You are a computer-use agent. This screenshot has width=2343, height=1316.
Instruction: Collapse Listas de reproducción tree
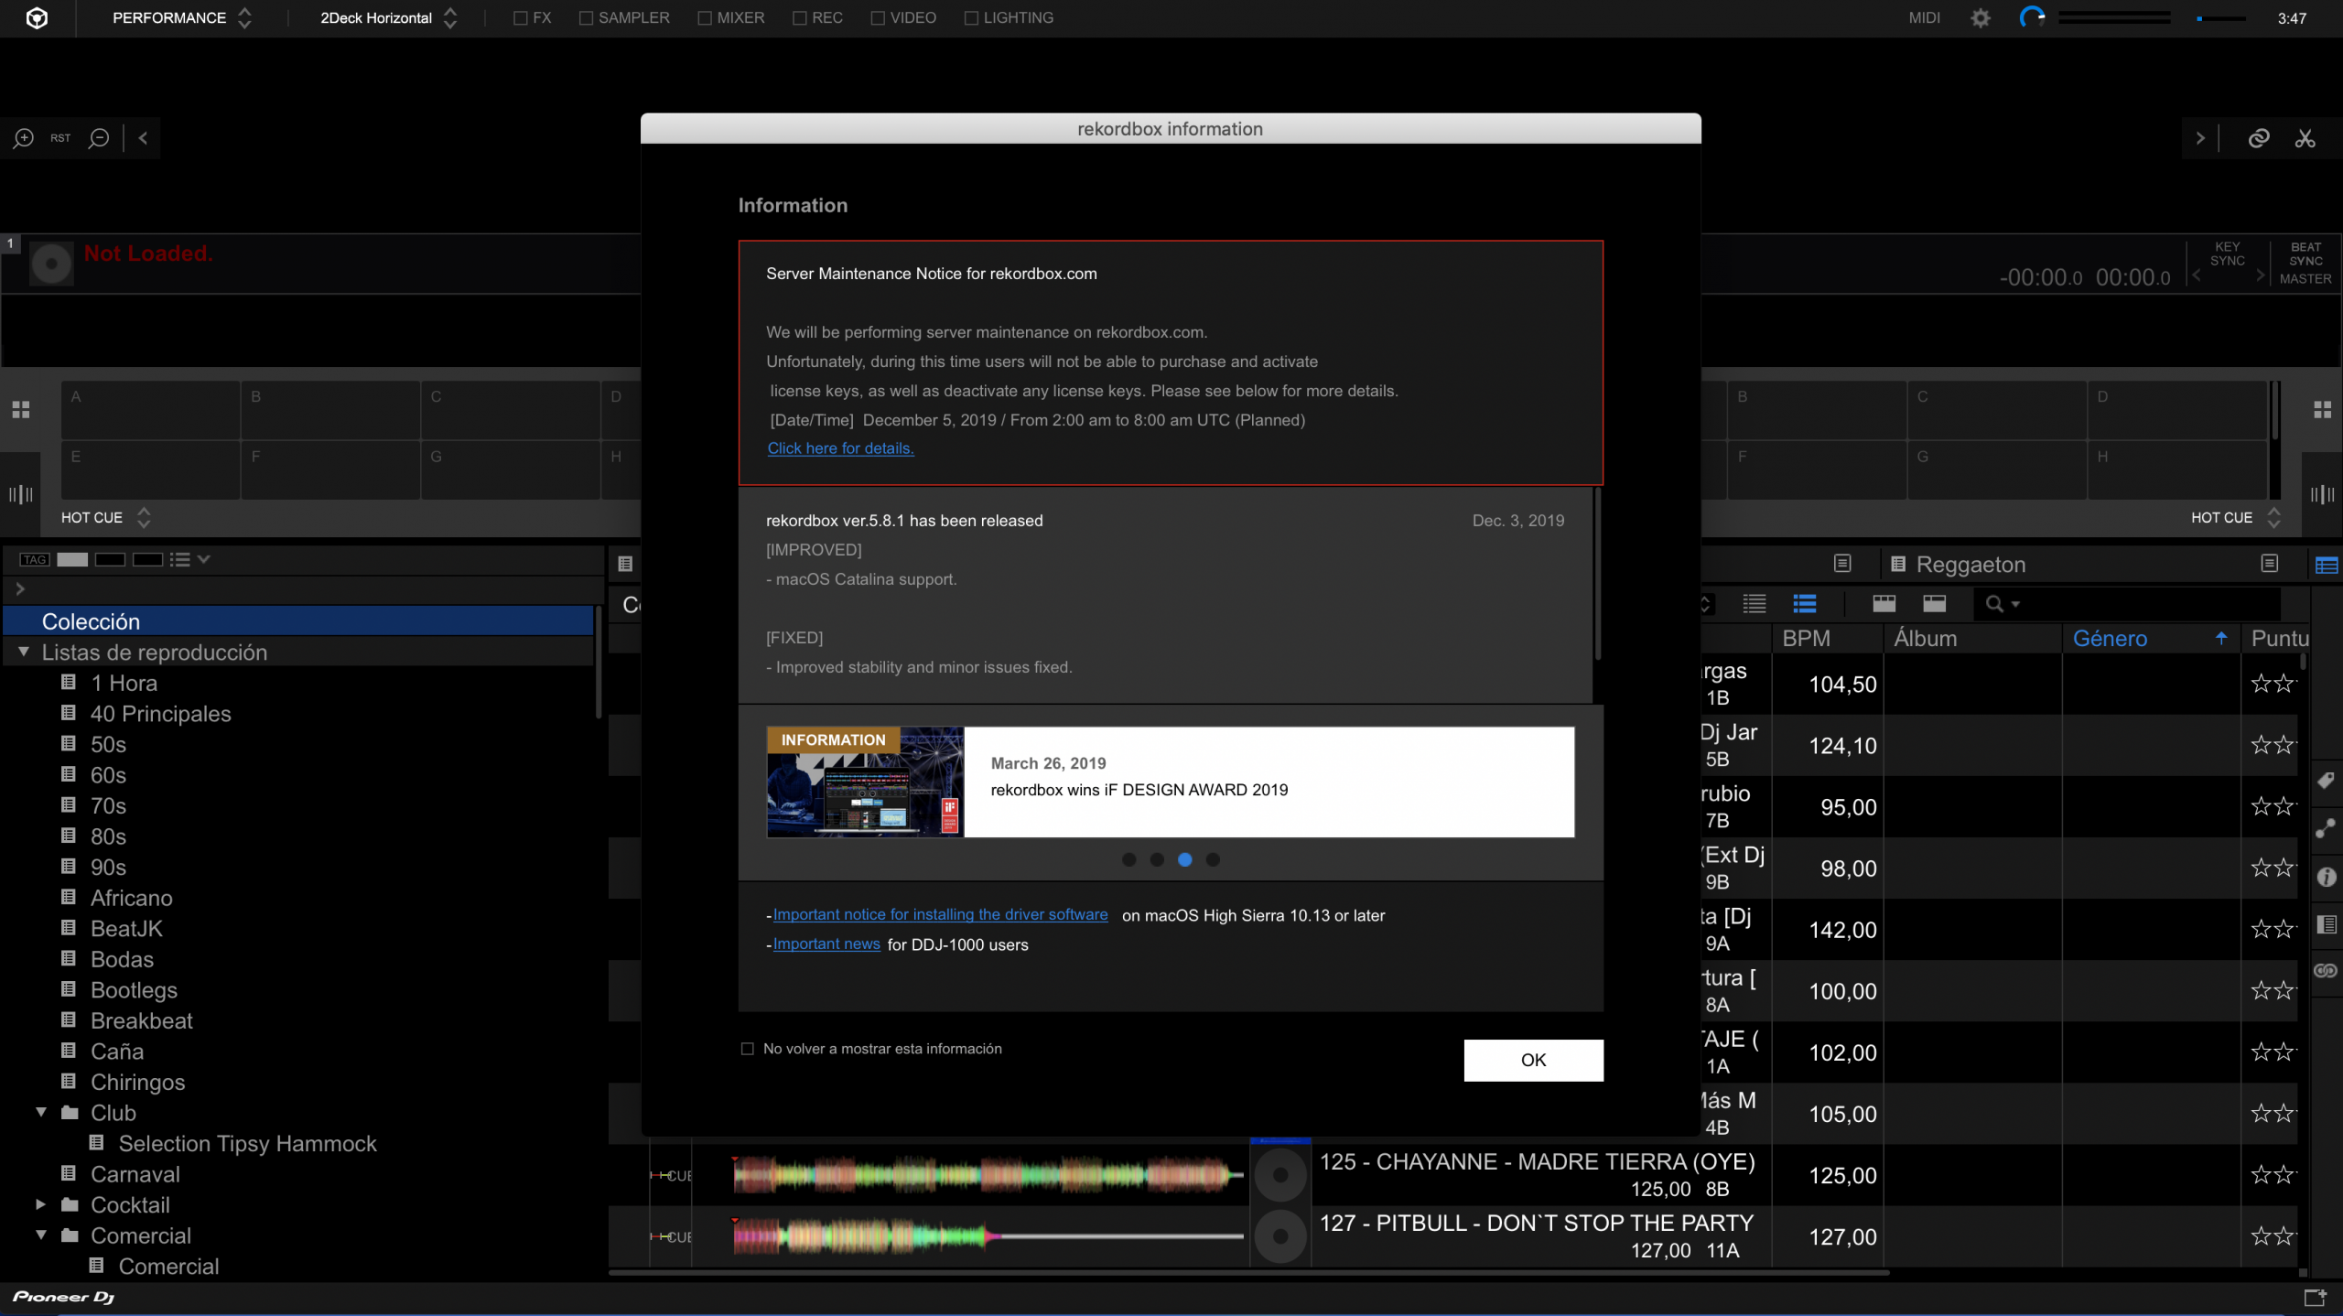pyautogui.click(x=24, y=652)
